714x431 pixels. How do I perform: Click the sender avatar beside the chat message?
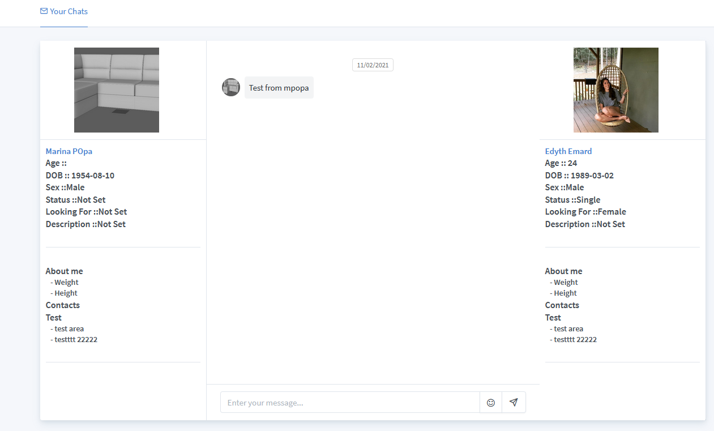pos(231,87)
